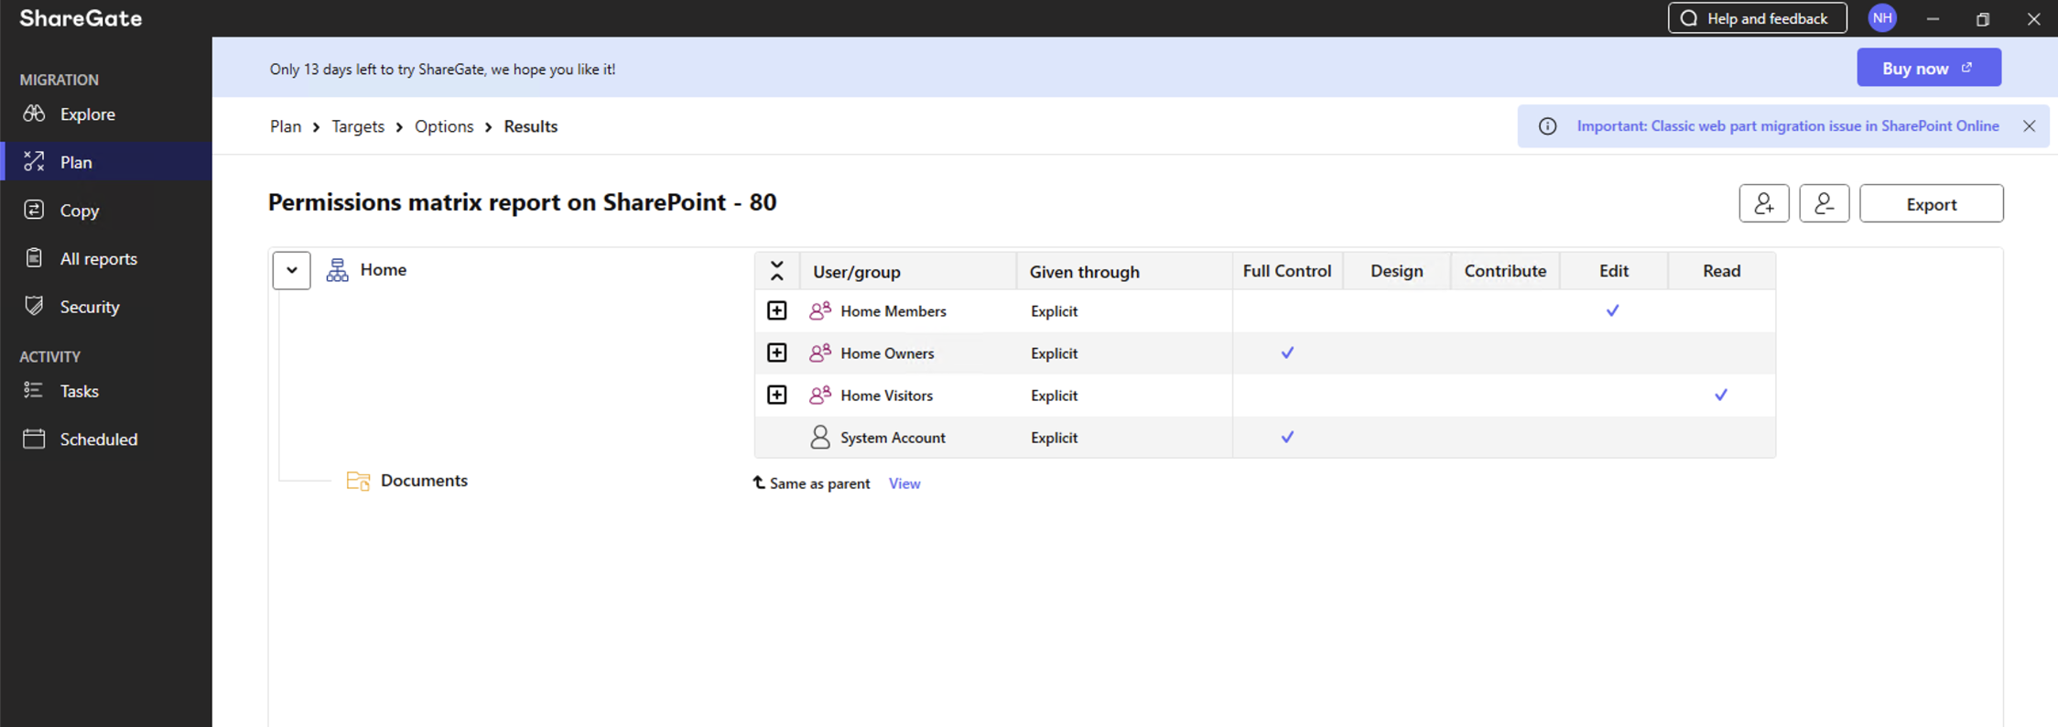The width and height of the screenshot is (2058, 727).
Task: Click the Tasks list icon
Action: pyautogui.click(x=34, y=391)
